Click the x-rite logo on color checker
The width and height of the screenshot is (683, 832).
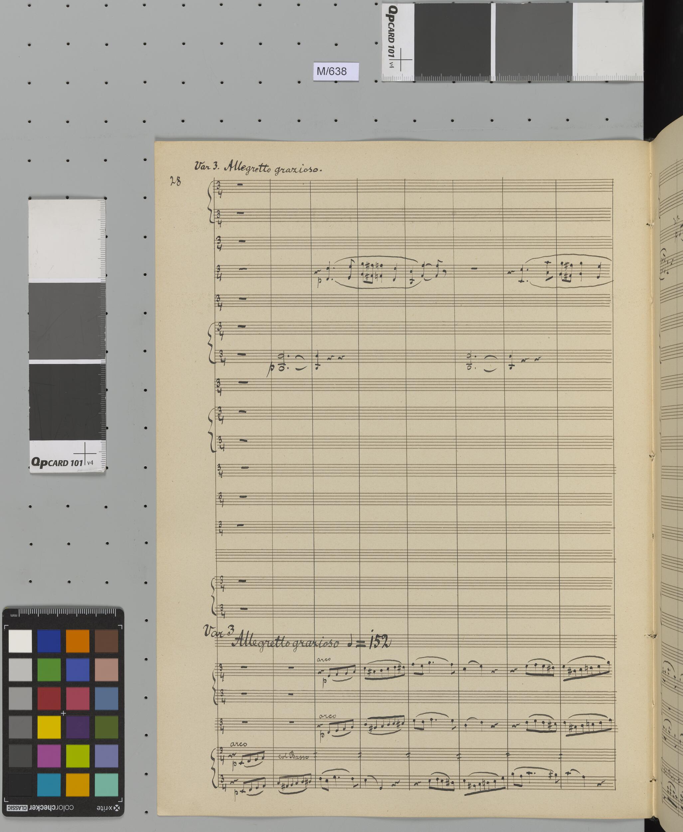coord(108,809)
